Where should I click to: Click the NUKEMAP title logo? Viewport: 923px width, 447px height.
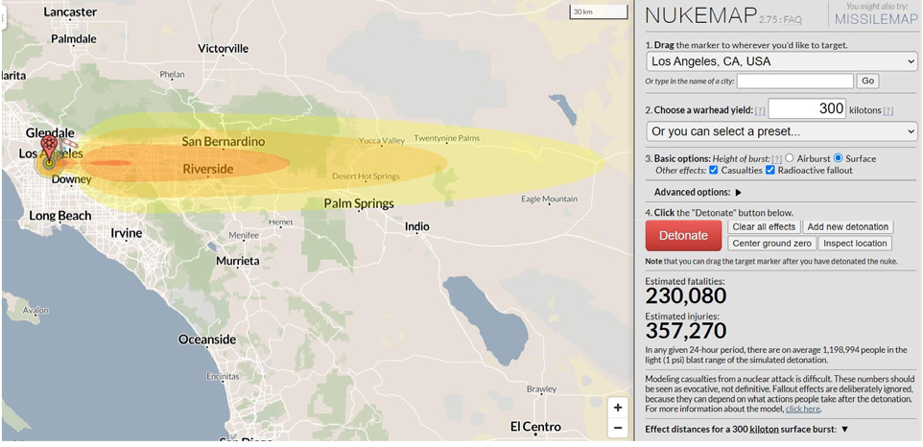click(x=701, y=14)
